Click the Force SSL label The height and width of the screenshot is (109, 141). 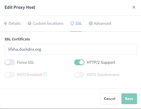[26, 62]
